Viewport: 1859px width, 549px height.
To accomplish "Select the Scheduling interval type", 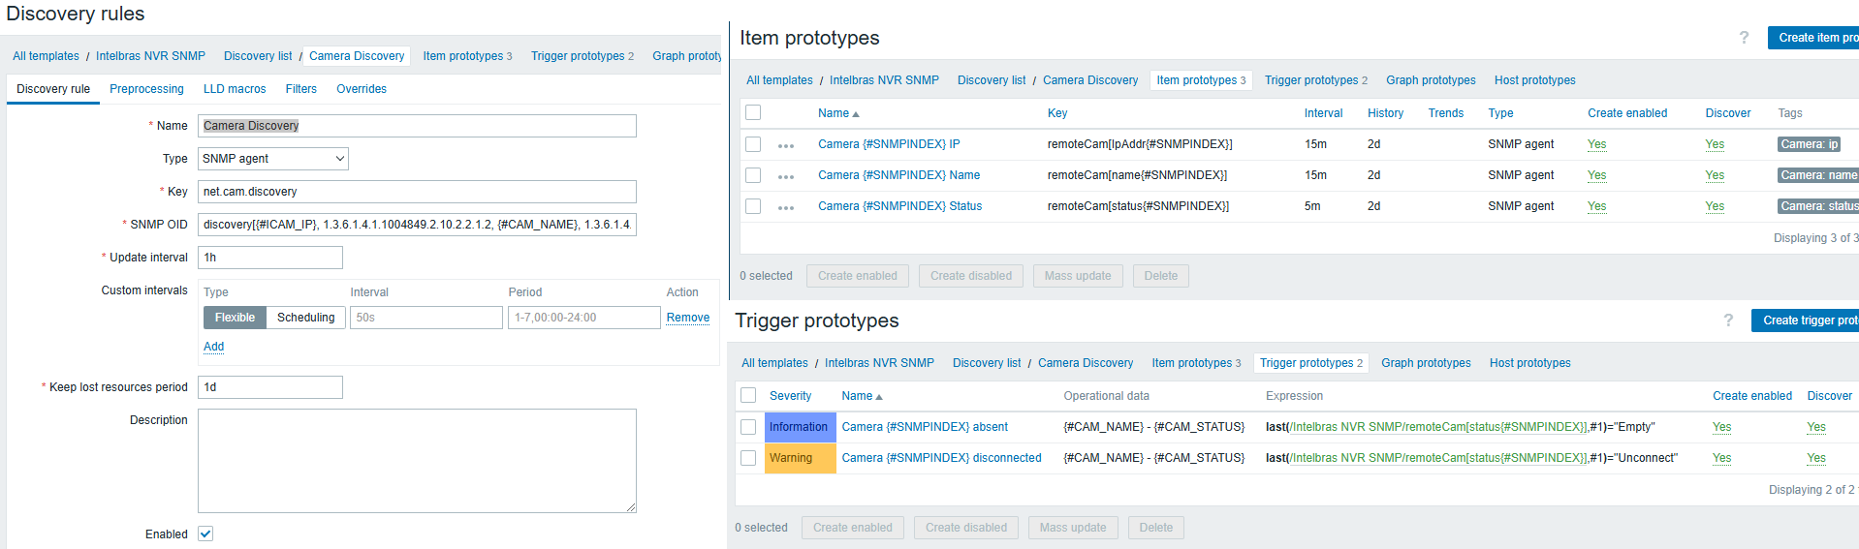I will pyautogui.click(x=305, y=318).
